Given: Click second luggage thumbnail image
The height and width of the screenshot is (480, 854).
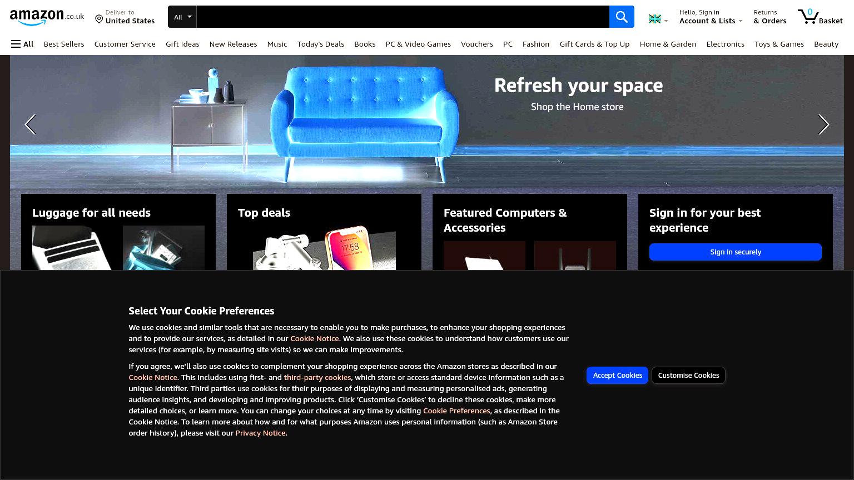Looking at the screenshot, I should [163, 248].
